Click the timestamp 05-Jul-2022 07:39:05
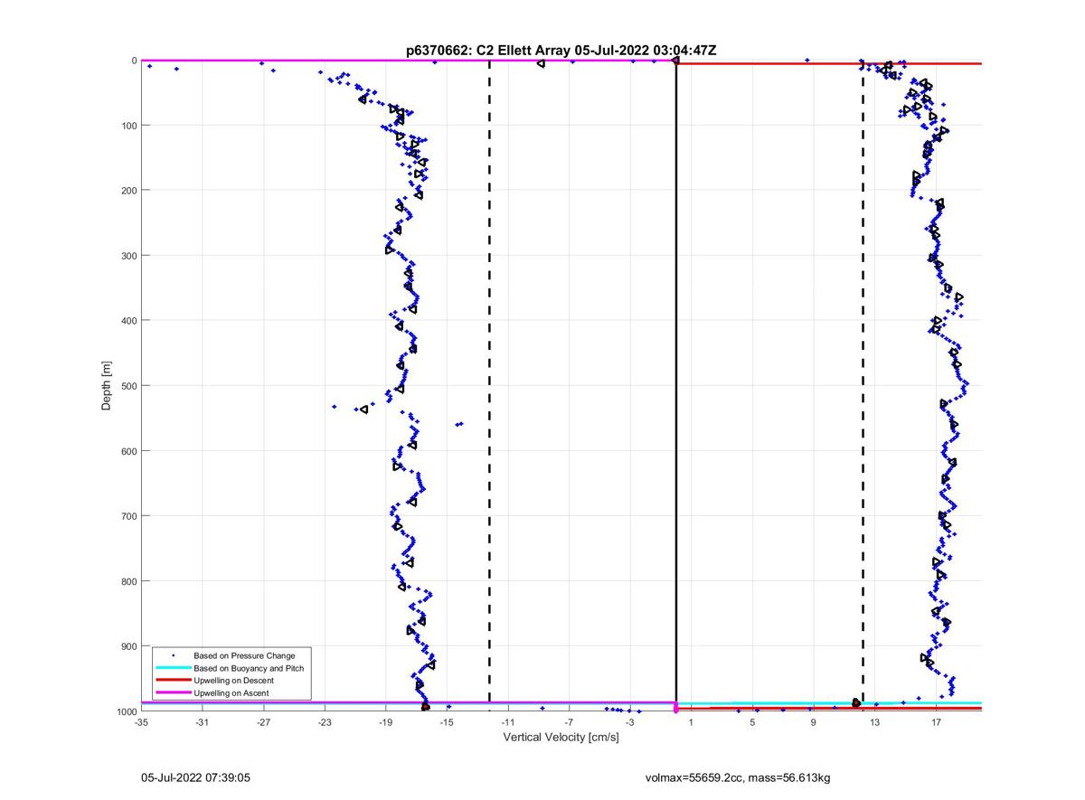This screenshot has width=1085, height=800. point(195,777)
